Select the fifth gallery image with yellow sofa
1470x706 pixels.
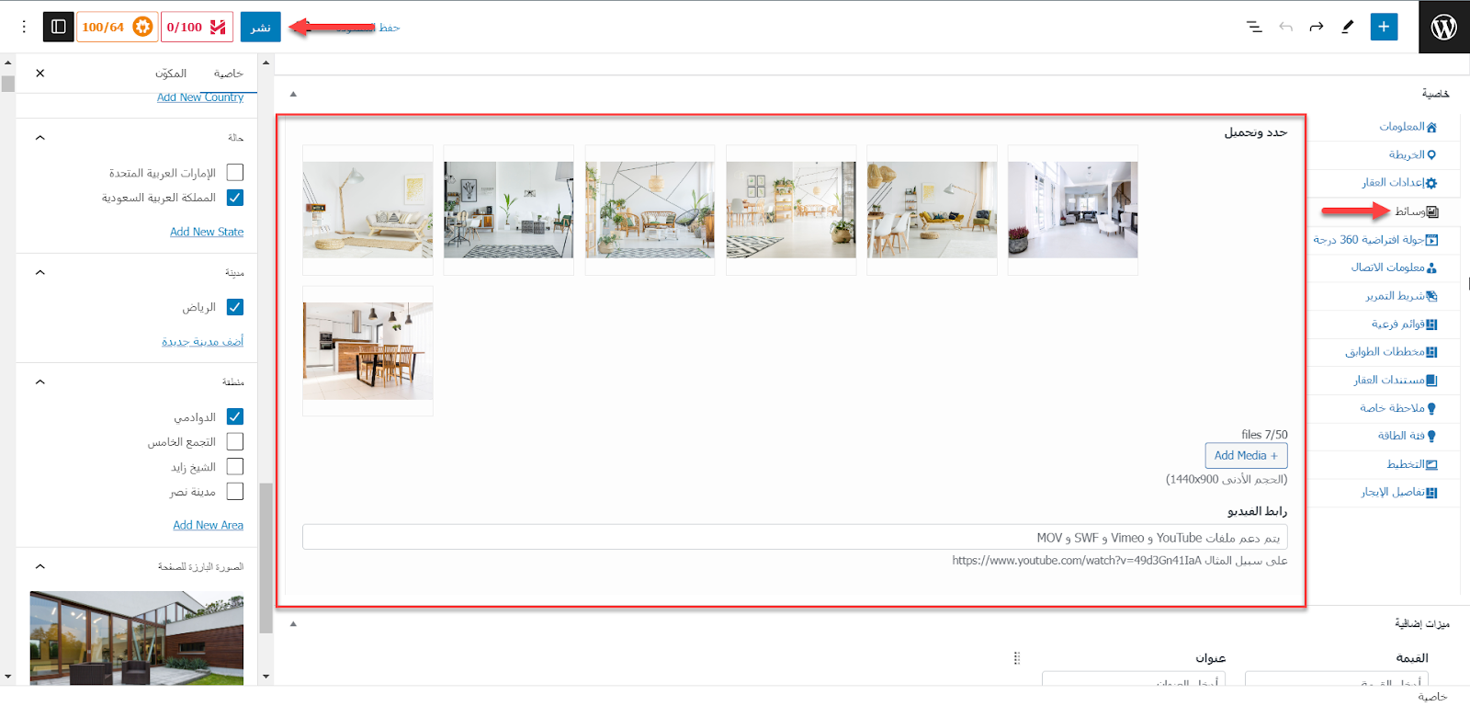(932, 210)
